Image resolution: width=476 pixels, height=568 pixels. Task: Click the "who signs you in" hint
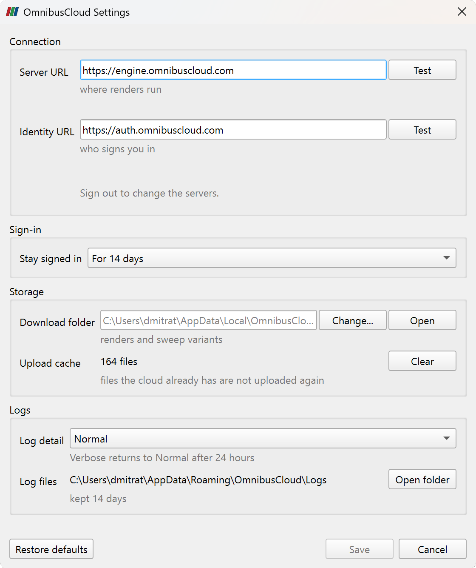pos(117,149)
